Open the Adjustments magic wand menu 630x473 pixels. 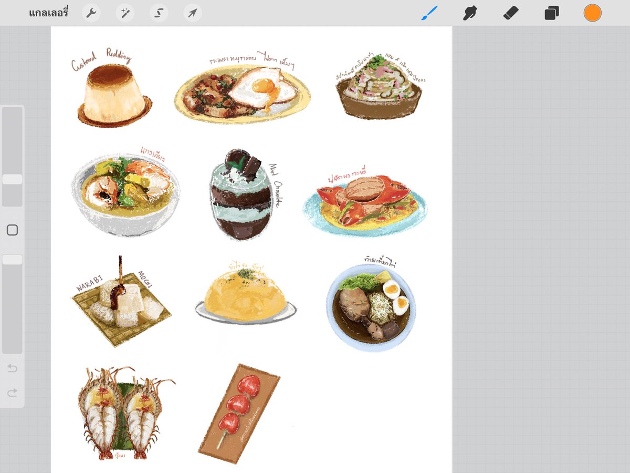(x=125, y=13)
